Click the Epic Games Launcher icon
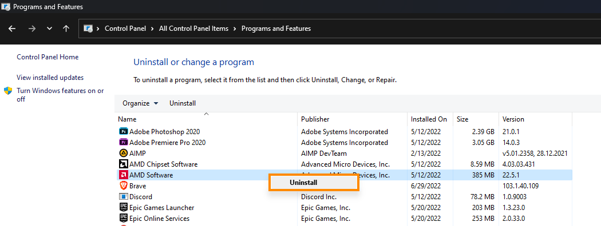The image size is (601, 226). coord(123,208)
